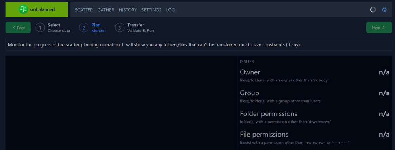Click the circular loading status icon
395x150 pixels.
click(373, 10)
